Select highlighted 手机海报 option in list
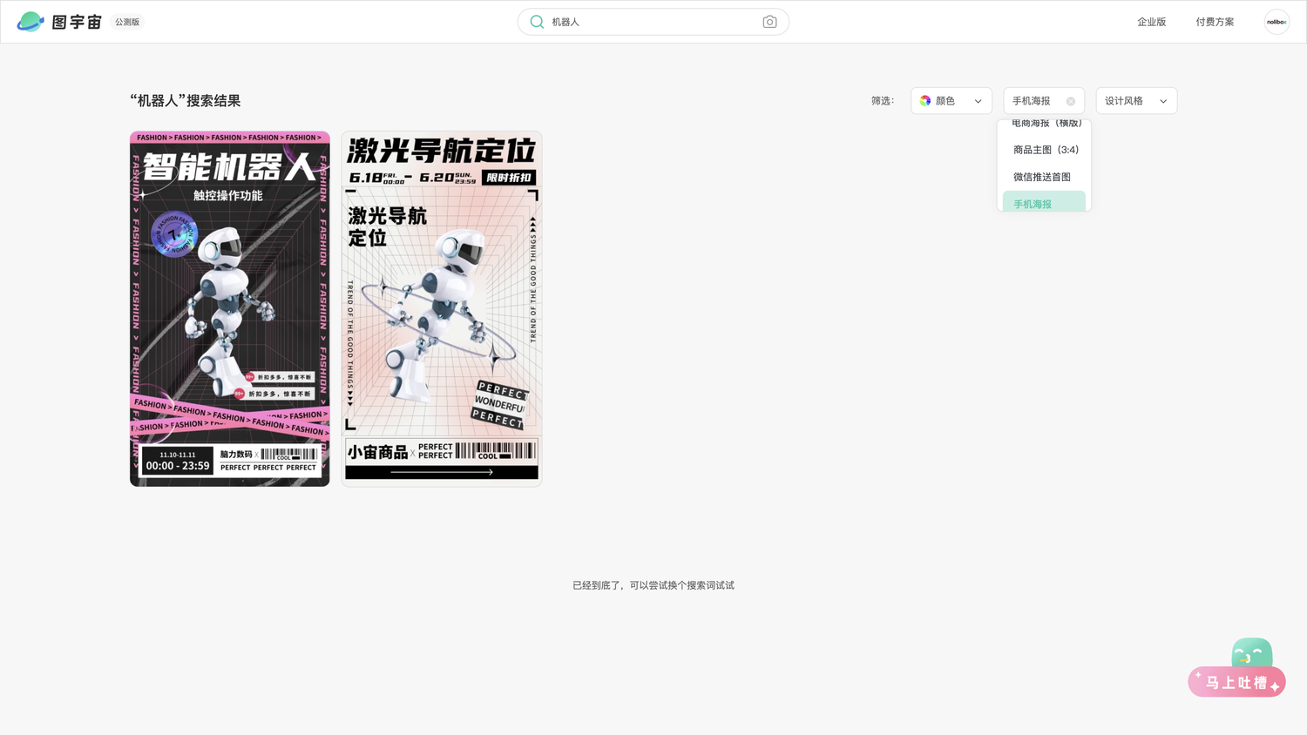Image resolution: width=1307 pixels, height=735 pixels. click(x=1044, y=202)
